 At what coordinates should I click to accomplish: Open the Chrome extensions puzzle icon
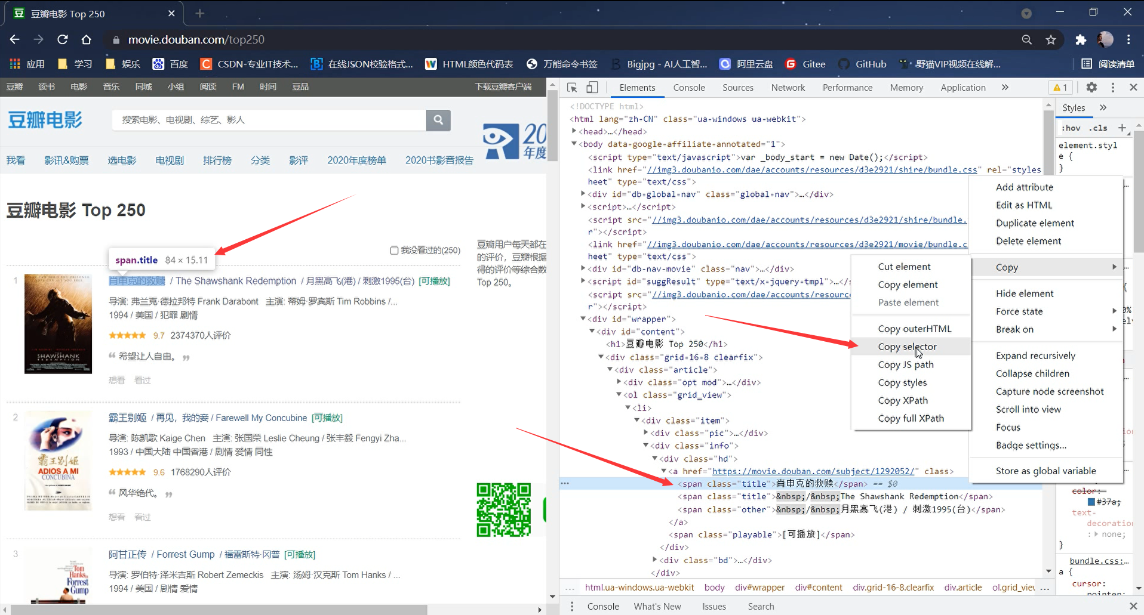[x=1080, y=39]
